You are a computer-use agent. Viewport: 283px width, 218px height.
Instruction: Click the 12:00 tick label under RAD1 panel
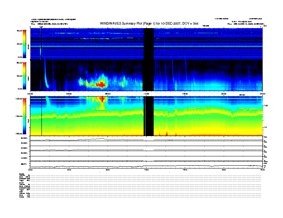[x=147, y=94]
